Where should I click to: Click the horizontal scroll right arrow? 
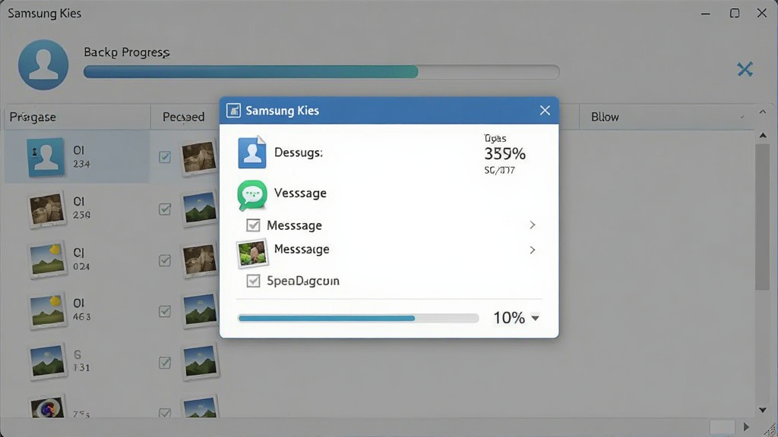click(x=746, y=426)
